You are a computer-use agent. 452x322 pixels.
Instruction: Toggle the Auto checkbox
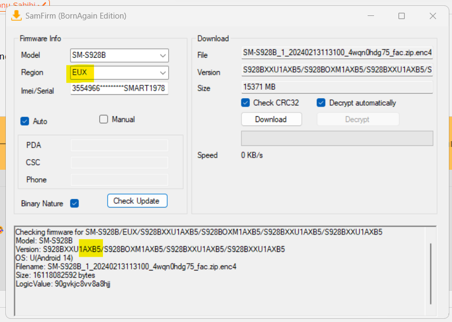click(x=25, y=121)
